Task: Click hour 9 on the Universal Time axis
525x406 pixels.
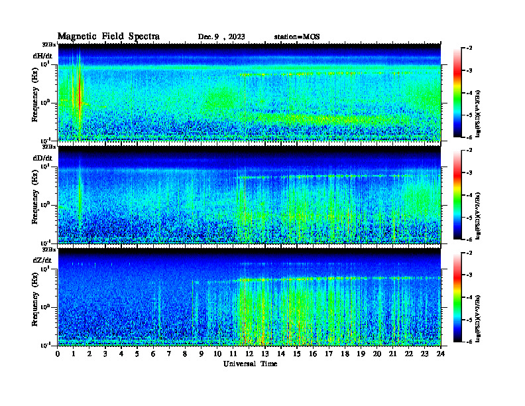Action: 202,354
